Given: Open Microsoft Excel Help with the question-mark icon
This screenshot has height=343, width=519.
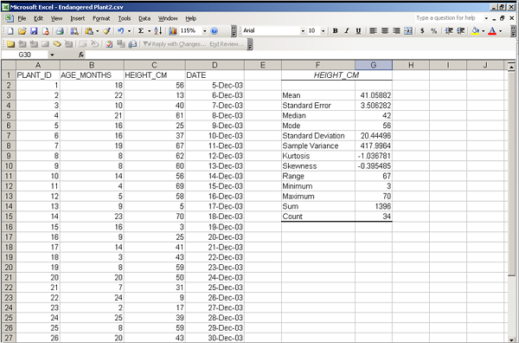Looking at the screenshot, I should [215, 31].
